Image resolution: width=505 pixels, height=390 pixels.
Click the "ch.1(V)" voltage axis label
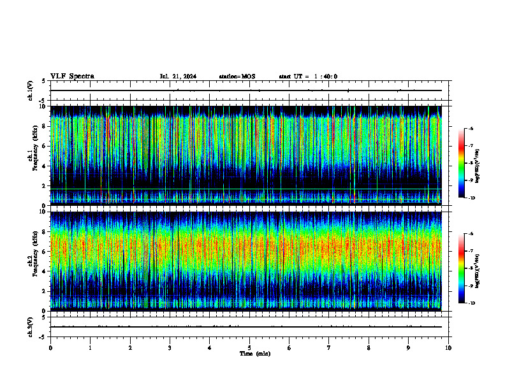click(x=30, y=90)
